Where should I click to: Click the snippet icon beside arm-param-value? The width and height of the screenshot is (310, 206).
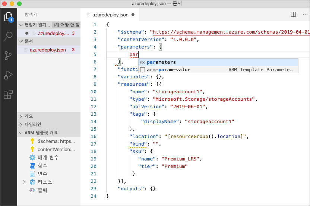click(143, 70)
